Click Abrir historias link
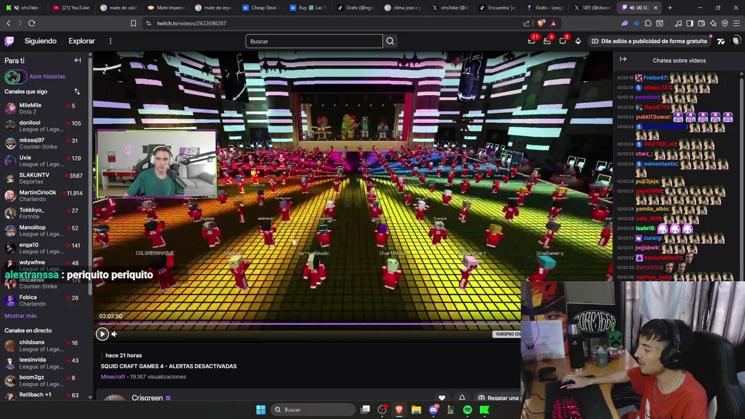Viewport: 745px width, 419px height. click(x=47, y=76)
